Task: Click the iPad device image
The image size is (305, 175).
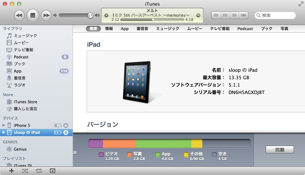Action: pyautogui.click(x=137, y=82)
